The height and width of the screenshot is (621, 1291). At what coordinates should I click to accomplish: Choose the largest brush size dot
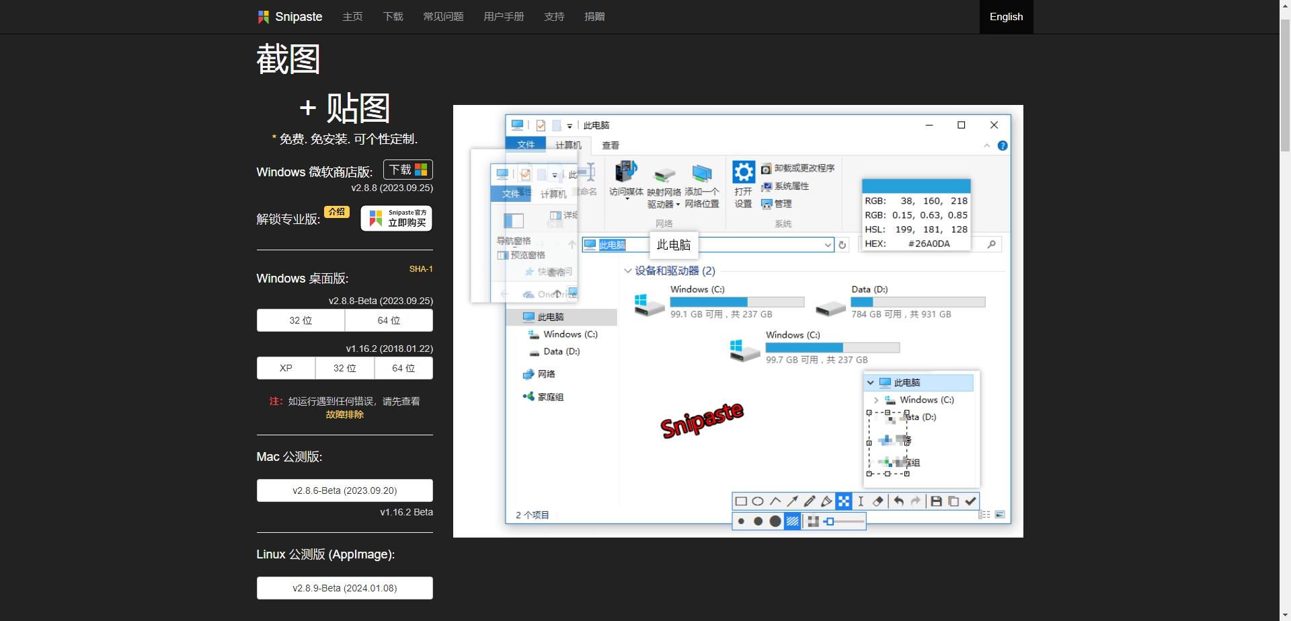pos(775,521)
